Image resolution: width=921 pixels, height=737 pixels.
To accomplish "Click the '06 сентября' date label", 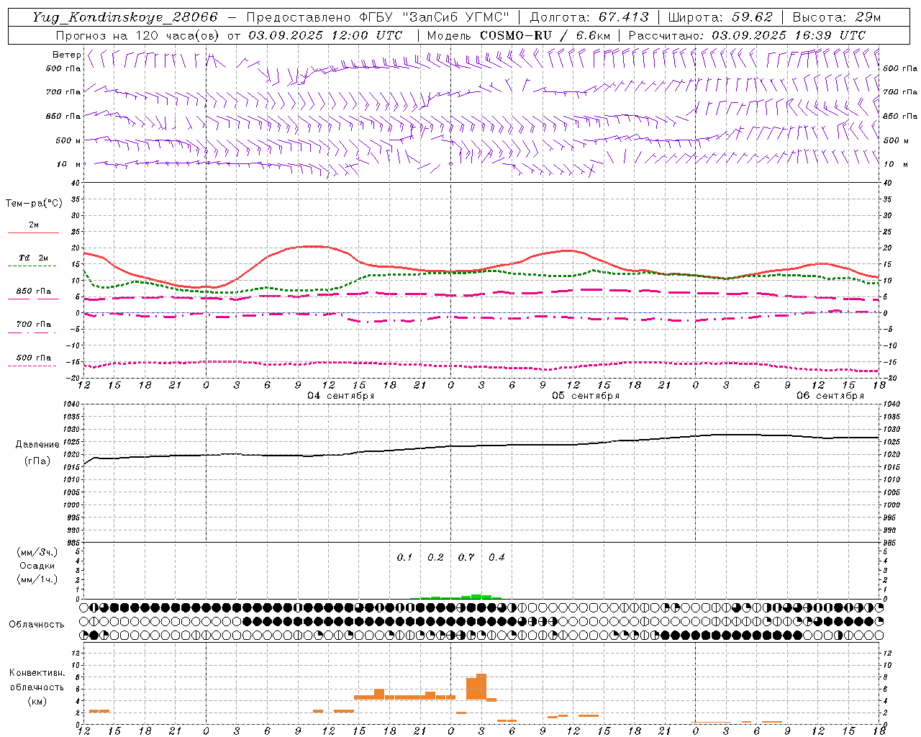I will click(830, 396).
